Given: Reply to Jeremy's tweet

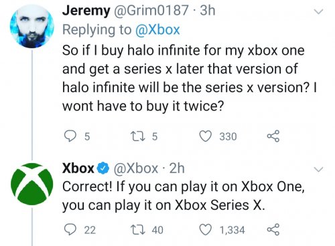Looking at the screenshot, I should pos(70,136).
